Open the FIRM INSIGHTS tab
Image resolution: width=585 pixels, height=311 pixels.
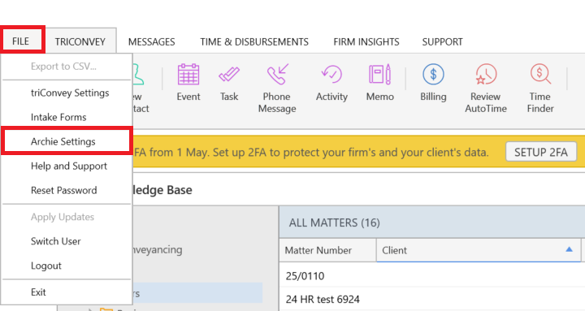click(x=366, y=41)
